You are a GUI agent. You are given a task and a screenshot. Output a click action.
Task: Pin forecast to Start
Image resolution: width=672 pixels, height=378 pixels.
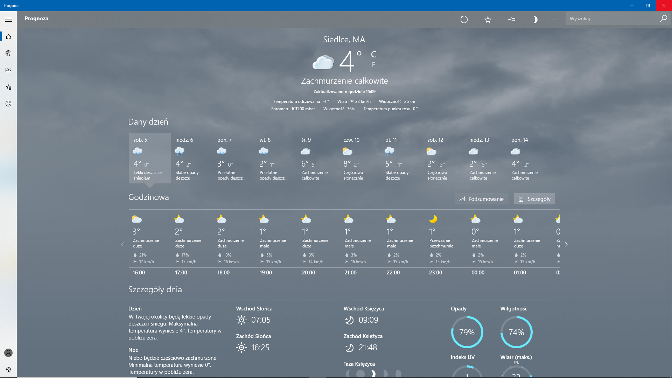[x=512, y=20]
